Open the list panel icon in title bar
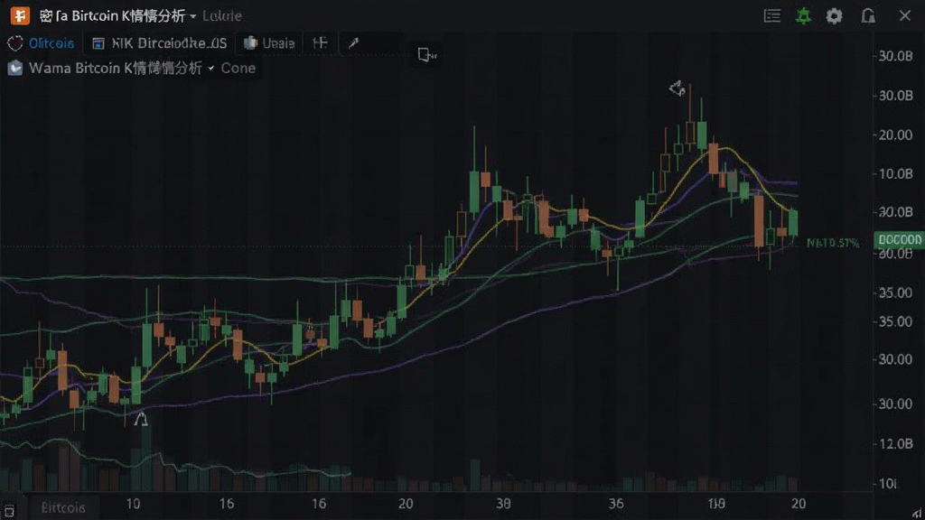 pyautogui.click(x=771, y=16)
